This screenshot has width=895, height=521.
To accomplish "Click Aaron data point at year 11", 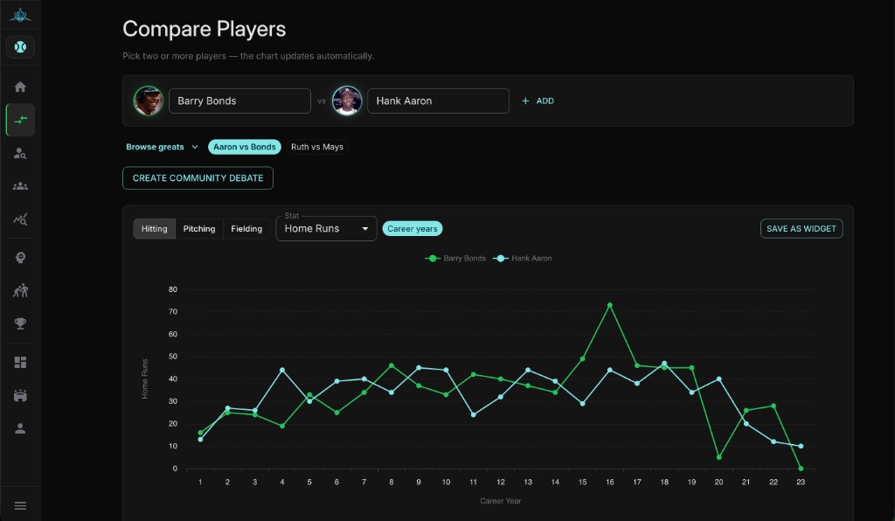I will (x=473, y=415).
